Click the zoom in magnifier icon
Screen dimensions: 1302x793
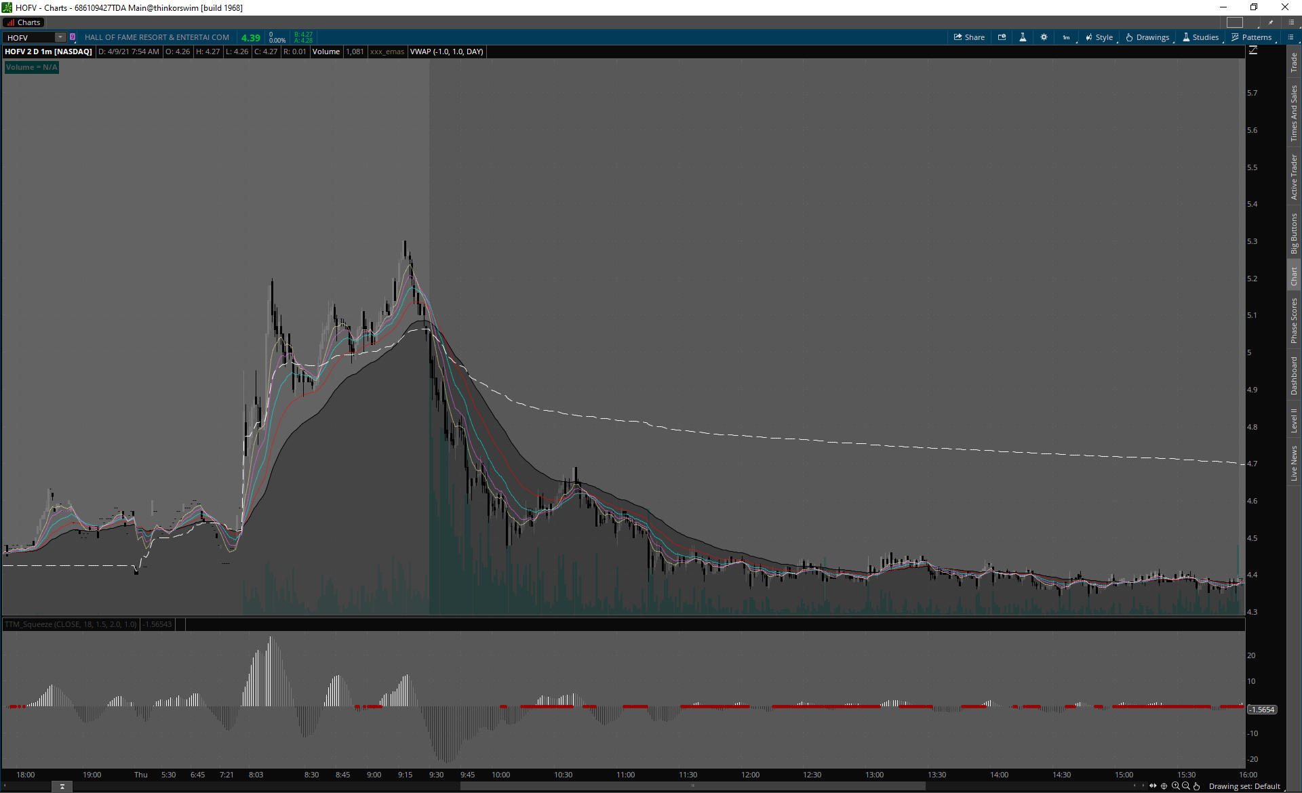(1175, 786)
